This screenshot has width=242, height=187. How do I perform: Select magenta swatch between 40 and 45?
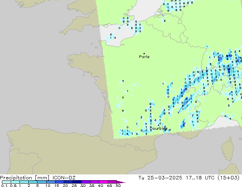[x=103, y=182]
